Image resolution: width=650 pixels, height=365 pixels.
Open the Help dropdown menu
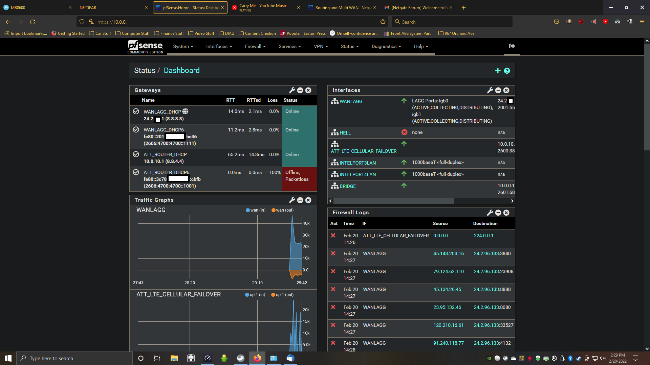pyautogui.click(x=421, y=47)
